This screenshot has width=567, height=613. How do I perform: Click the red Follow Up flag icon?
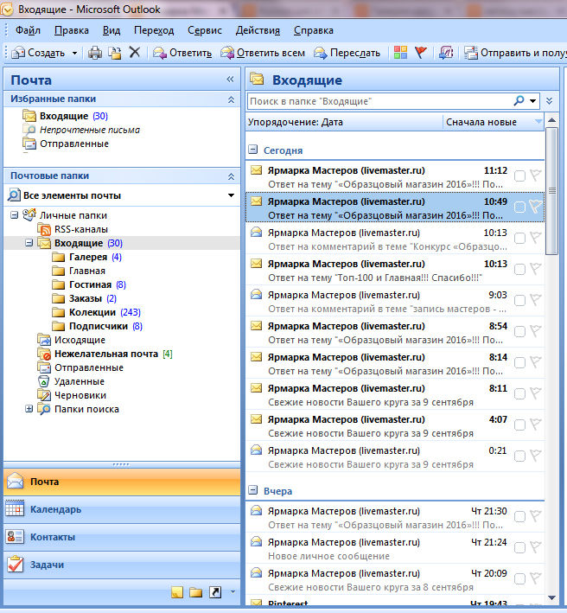[421, 53]
